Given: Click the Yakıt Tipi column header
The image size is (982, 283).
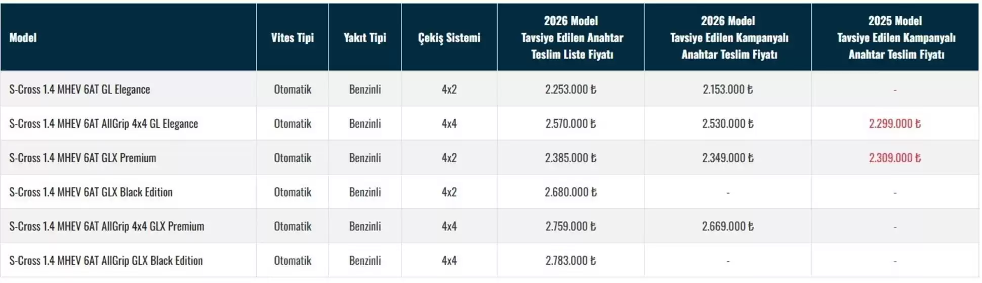Looking at the screenshot, I should pyautogui.click(x=364, y=37).
